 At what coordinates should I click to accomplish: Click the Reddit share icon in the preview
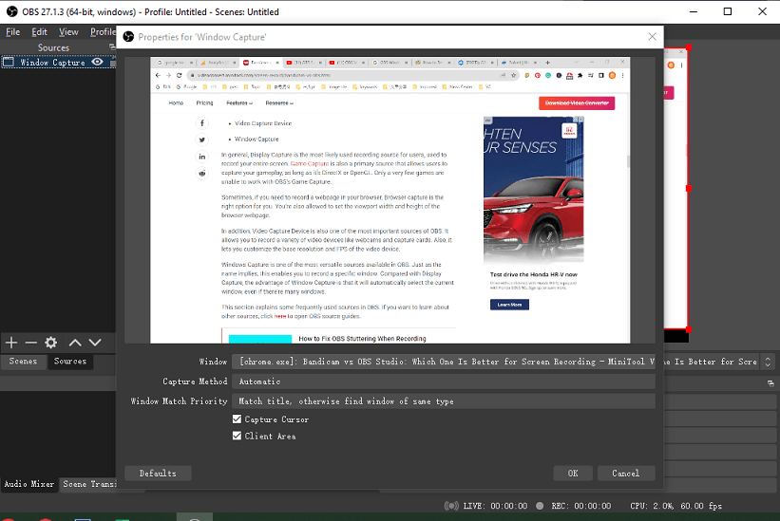tap(202, 174)
